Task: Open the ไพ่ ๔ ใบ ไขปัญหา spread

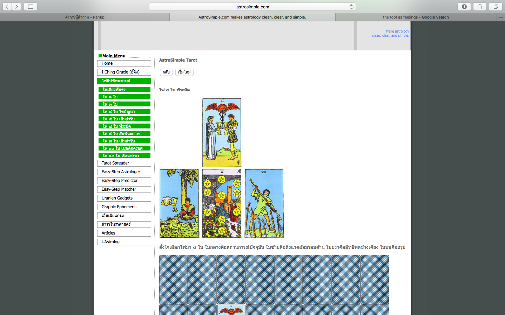Action: click(124, 112)
